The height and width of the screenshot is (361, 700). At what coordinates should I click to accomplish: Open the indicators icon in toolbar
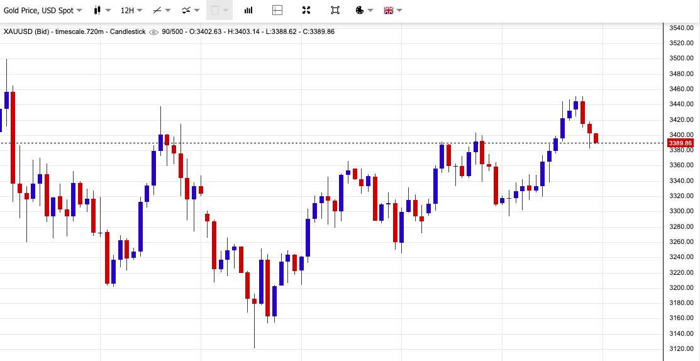tap(186, 10)
